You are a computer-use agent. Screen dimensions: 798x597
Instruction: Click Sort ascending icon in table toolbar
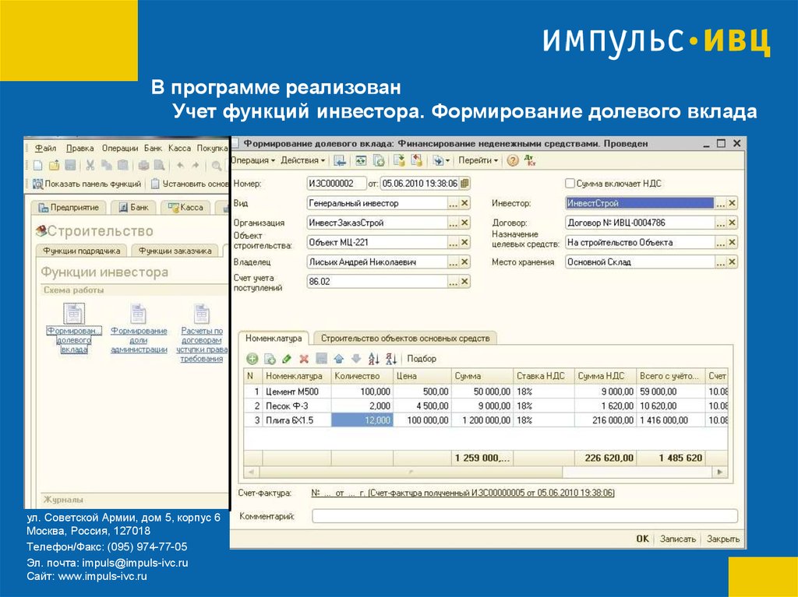pos(373,359)
